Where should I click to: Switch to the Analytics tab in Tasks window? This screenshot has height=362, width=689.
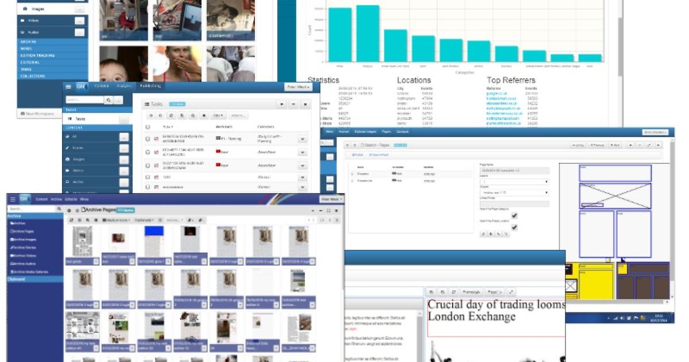pos(125,86)
